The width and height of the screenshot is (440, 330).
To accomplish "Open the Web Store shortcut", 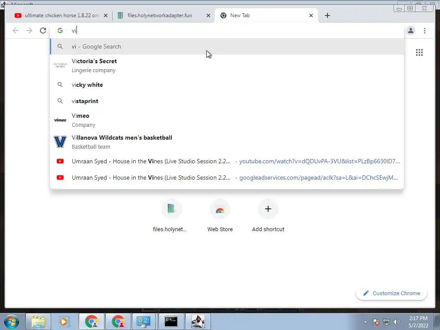I will [220, 216].
